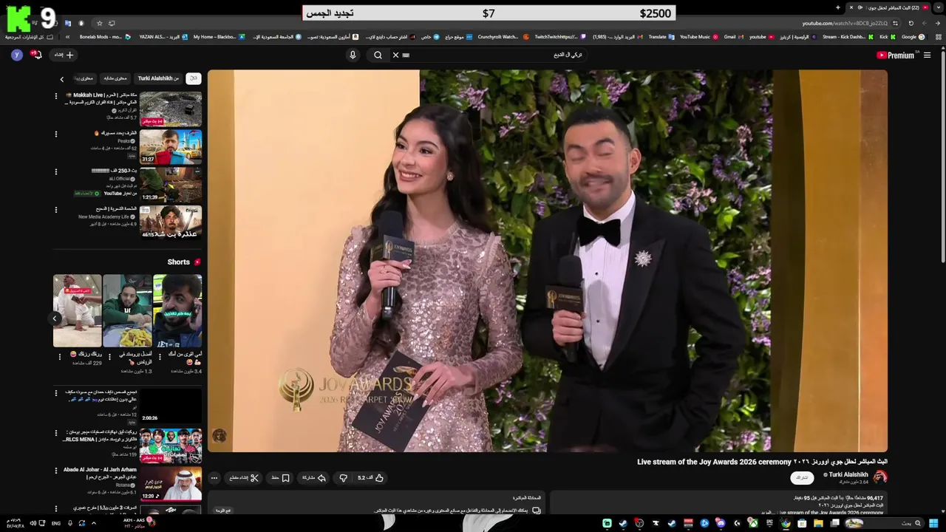
Task: Open options menu for RLCS MENA video
Action: 55,433
